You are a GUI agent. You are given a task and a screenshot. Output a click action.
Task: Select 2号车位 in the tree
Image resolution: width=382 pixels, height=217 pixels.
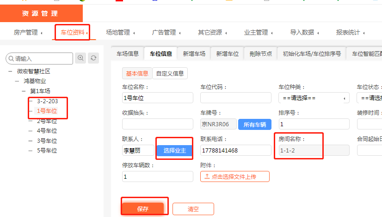click(47, 121)
